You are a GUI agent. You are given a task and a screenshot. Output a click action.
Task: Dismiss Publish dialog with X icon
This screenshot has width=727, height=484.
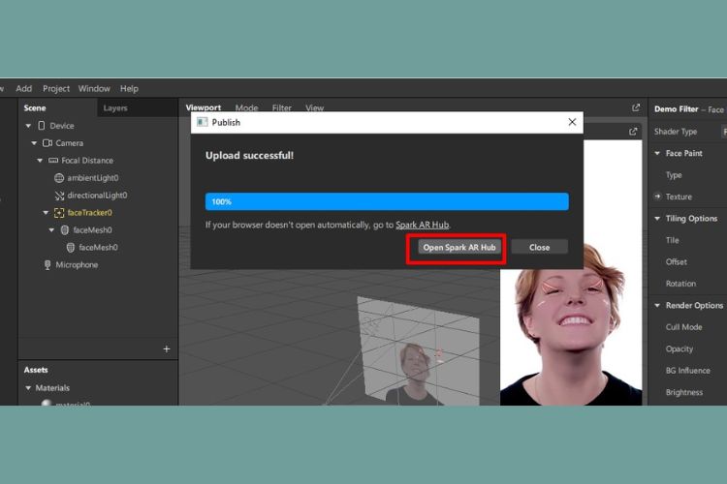point(572,122)
